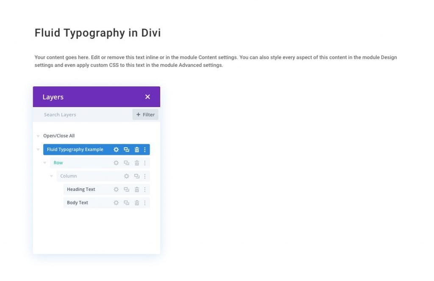The width and height of the screenshot is (434, 281).
Task: Duplicate the Body Text module
Action: (x=126, y=203)
